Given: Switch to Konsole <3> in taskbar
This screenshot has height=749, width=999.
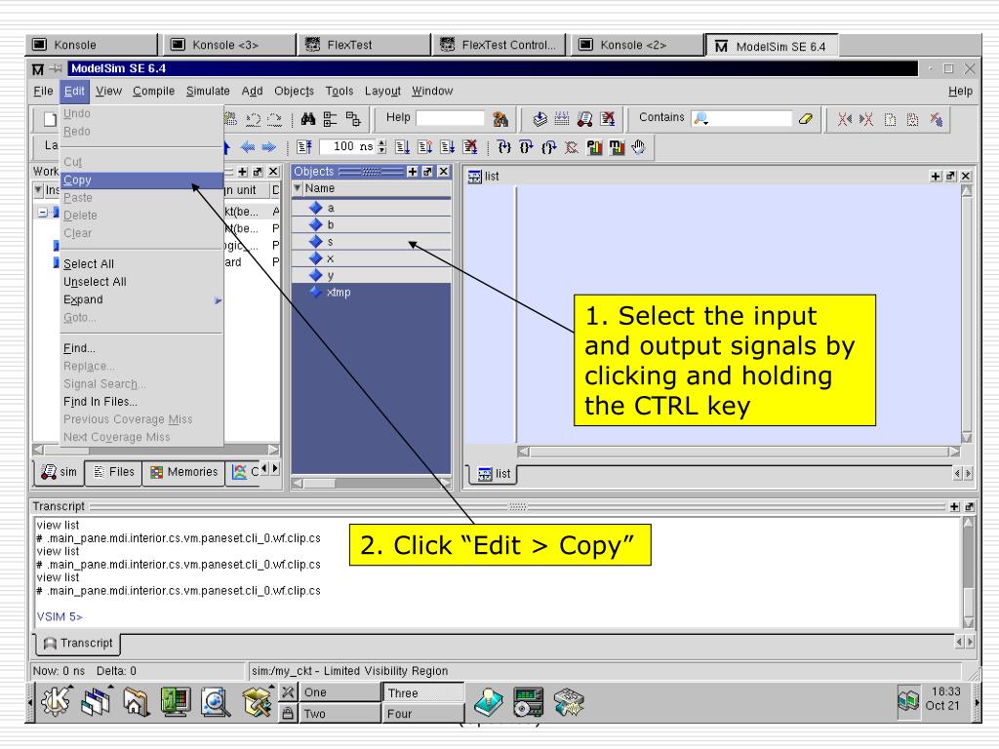Looking at the screenshot, I should pyautogui.click(x=226, y=45).
